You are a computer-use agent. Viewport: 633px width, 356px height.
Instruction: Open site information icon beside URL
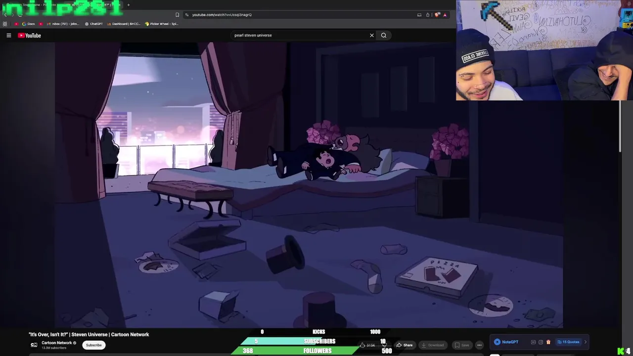coord(187,15)
